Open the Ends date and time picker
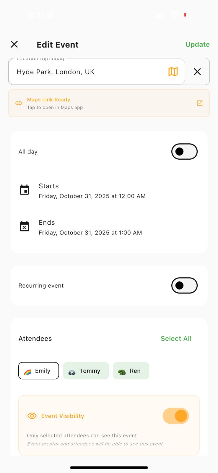Screen dimensions: 218x473 pyautogui.click(x=109, y=227)
